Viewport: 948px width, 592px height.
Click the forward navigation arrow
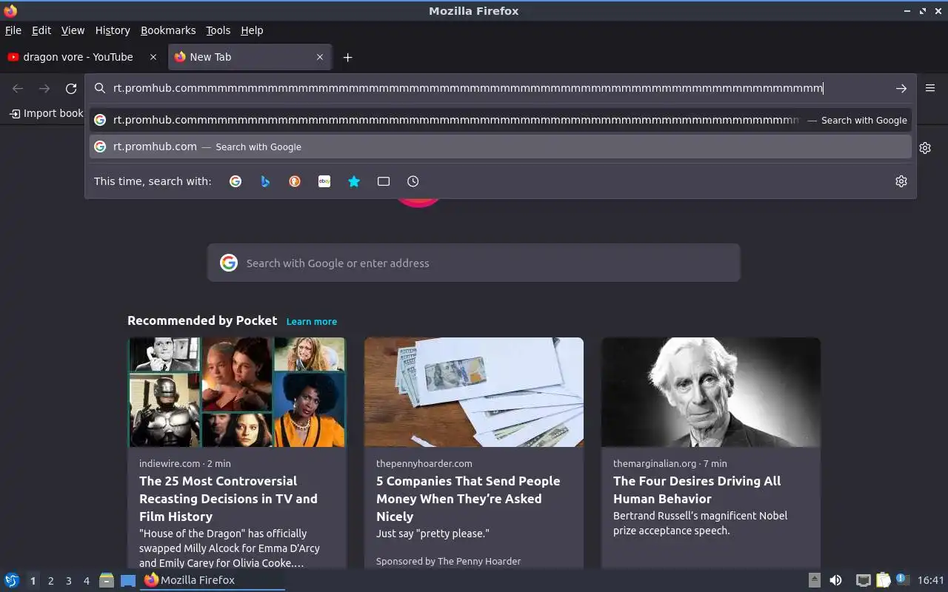[x=44, y=89]
